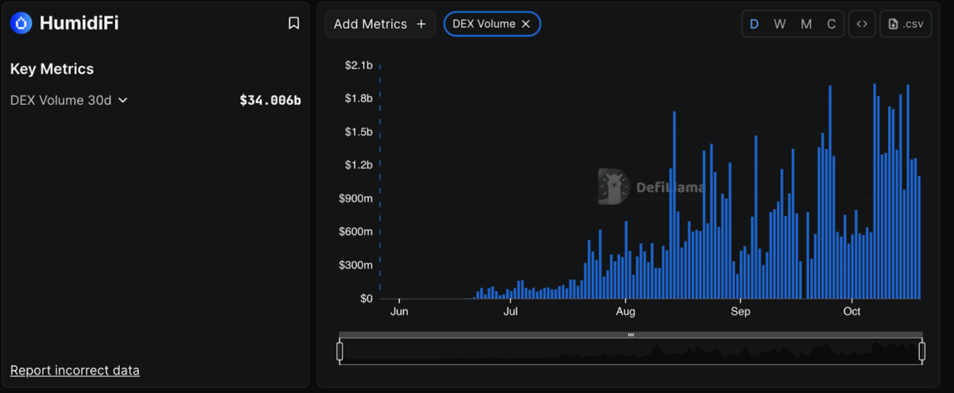The height and width of the screenshot is (393, 954).
Task: Remove the DEX Volume metric chip
Action: [525, 24]
